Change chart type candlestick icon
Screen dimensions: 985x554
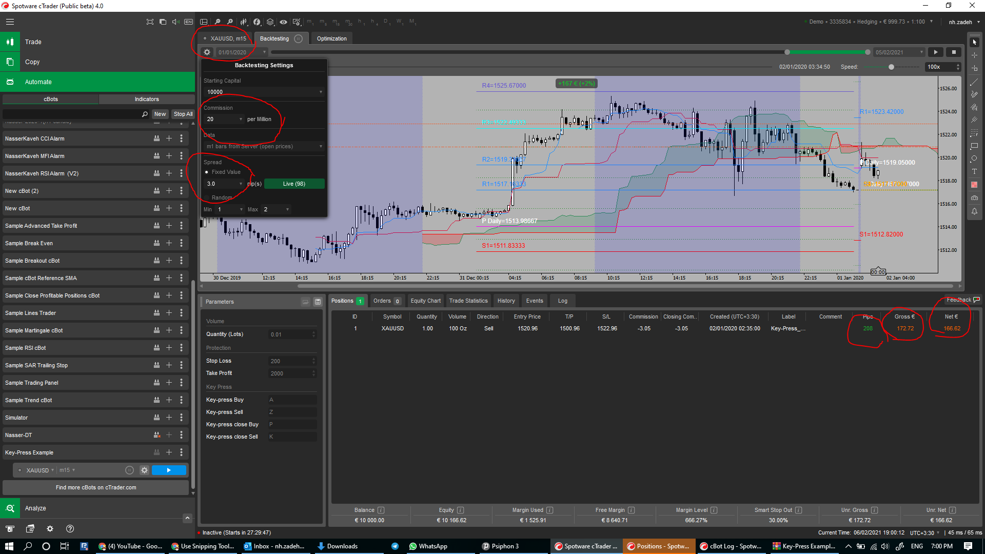(x=243, y=22)
